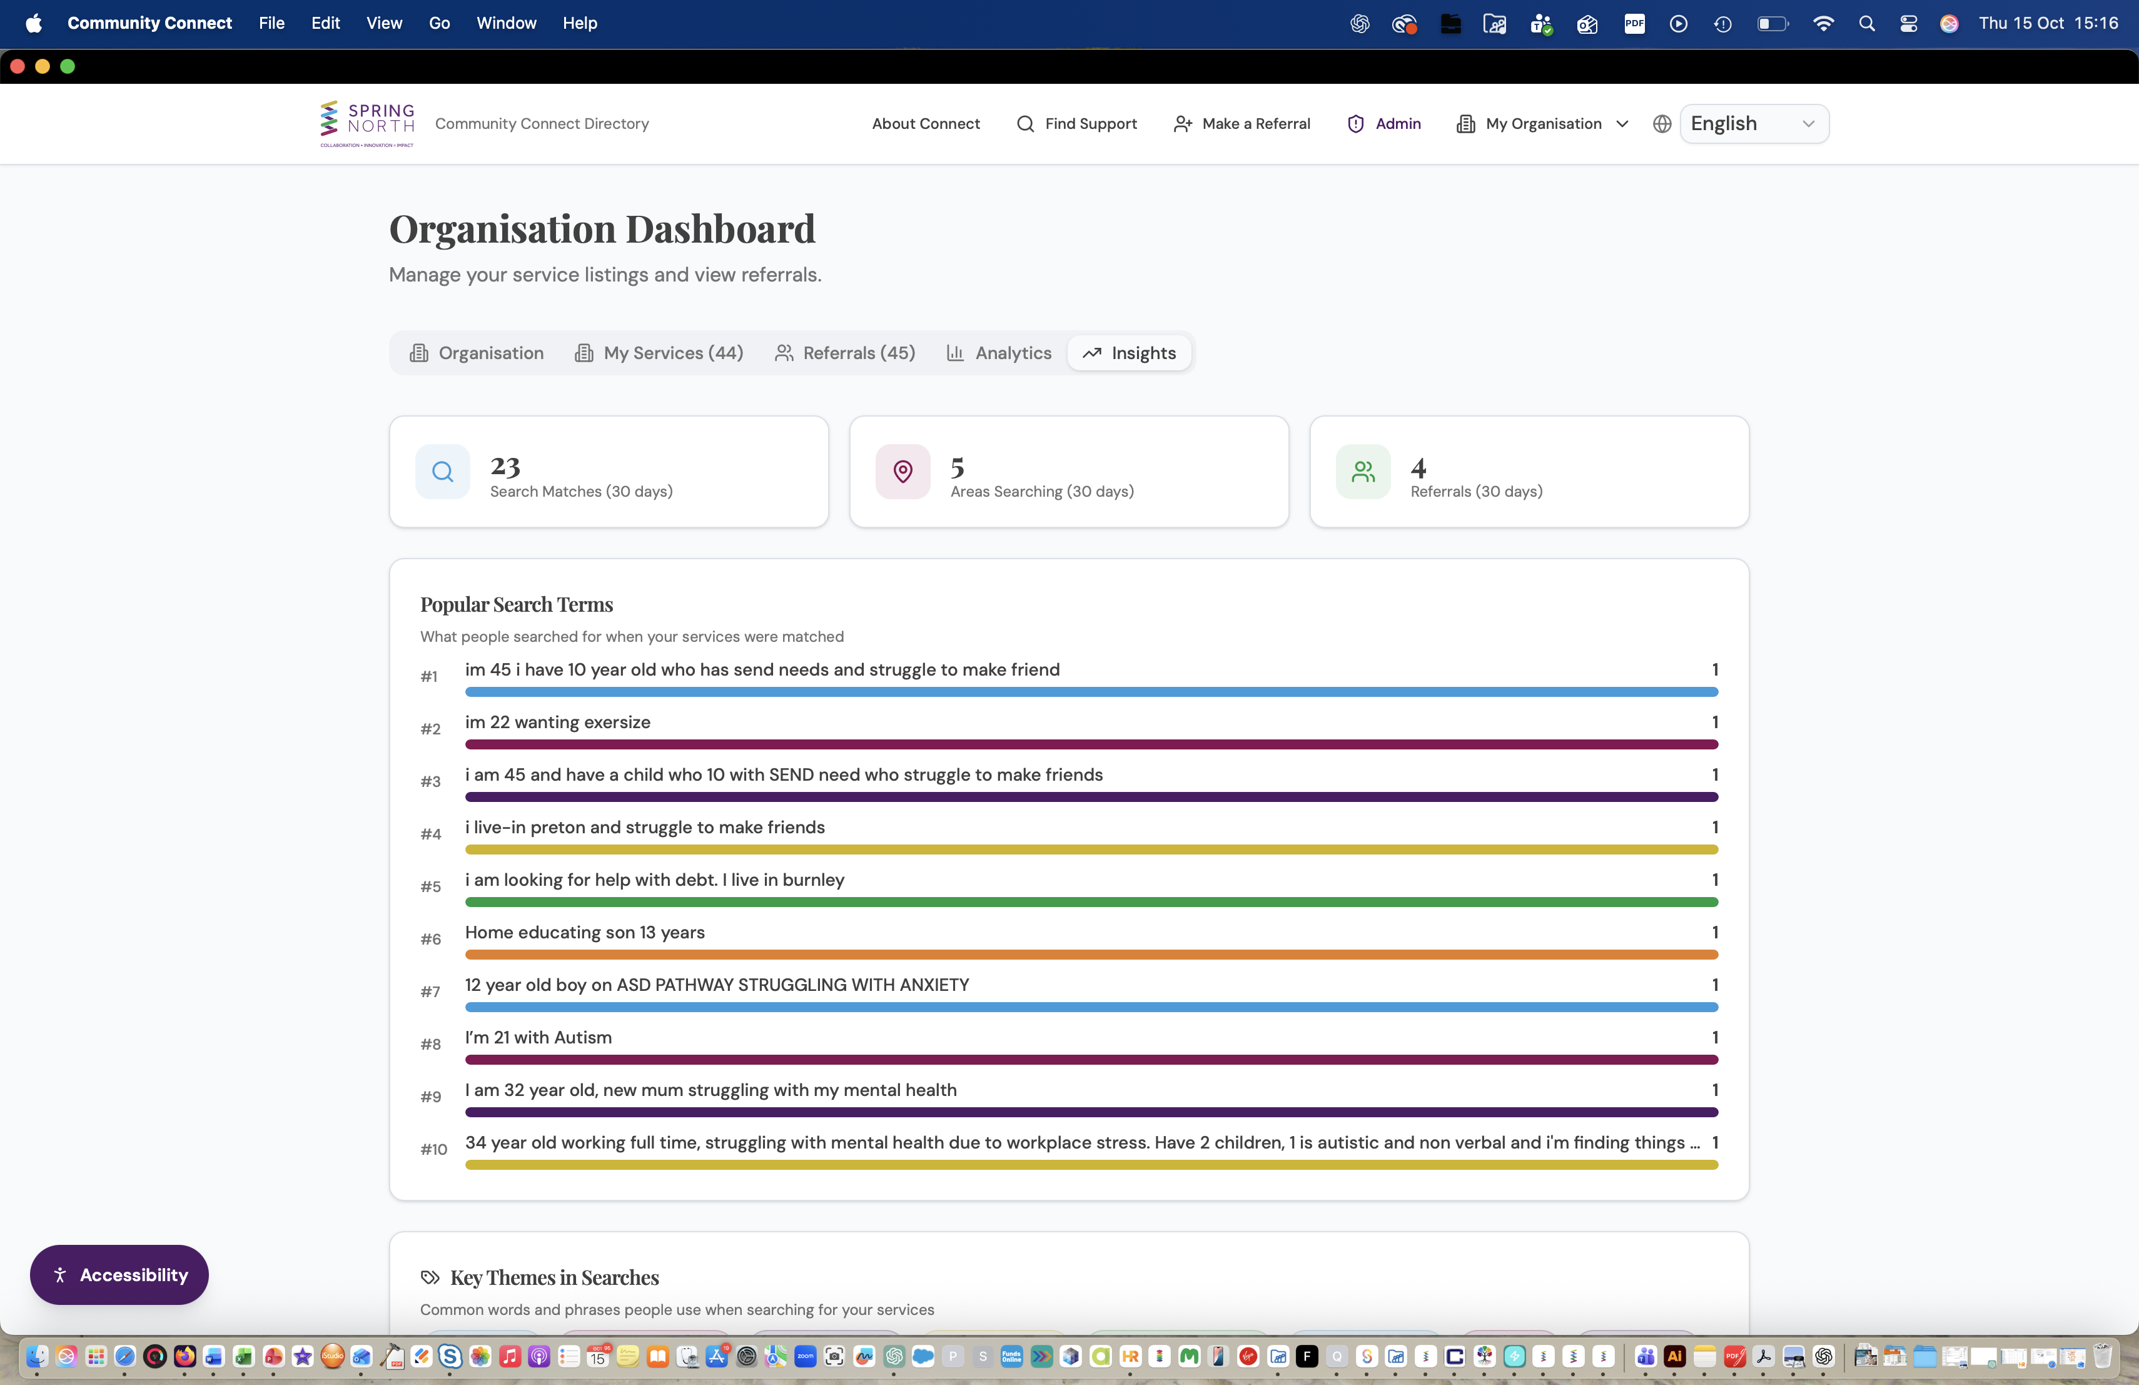Click the globe language icon
This screenshot has height=1385, width=2139.
click(x=1662, y=124)
